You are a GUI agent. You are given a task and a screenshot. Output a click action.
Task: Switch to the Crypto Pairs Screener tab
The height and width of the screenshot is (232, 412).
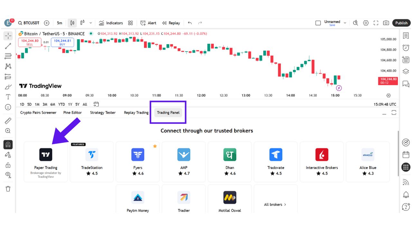[x=38, y=112]
